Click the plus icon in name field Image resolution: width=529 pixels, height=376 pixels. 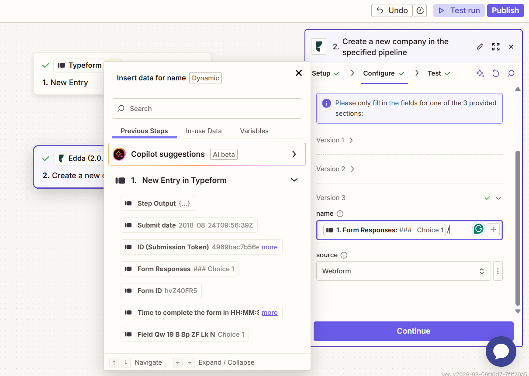point(493,230)
